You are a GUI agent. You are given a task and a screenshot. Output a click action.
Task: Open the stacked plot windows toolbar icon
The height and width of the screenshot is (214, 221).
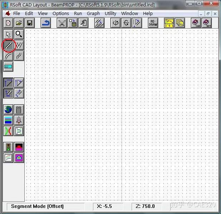(x=180, y=23)
